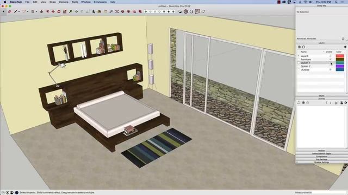Open the Edit menu
The width and height of the screenshot is (348, 195).
coord(35,2)
